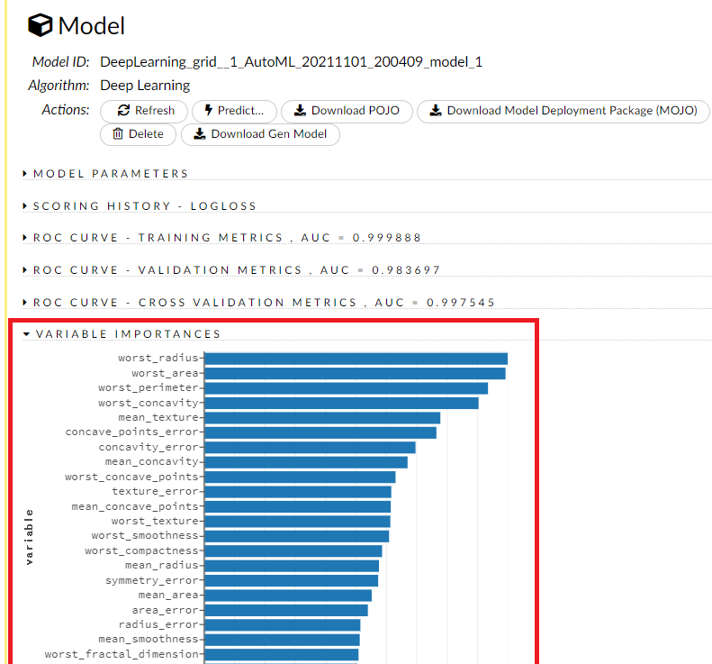
Task: Expand the Model Parameters section
Action: (25, 174)
